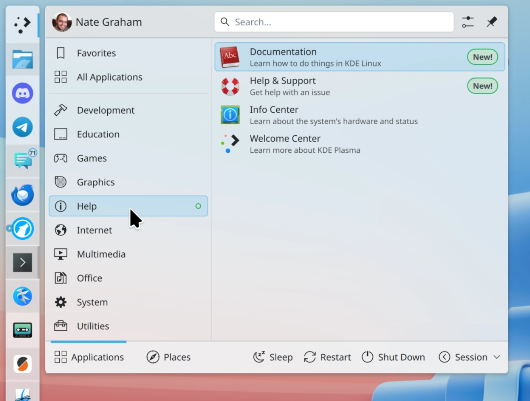Viewport: 530px width, 401px height.
Task: Open the blue bird icon in the panel
Action: (22, 296)
